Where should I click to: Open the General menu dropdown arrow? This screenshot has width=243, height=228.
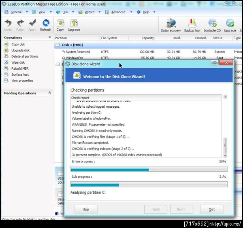point(27,12)
